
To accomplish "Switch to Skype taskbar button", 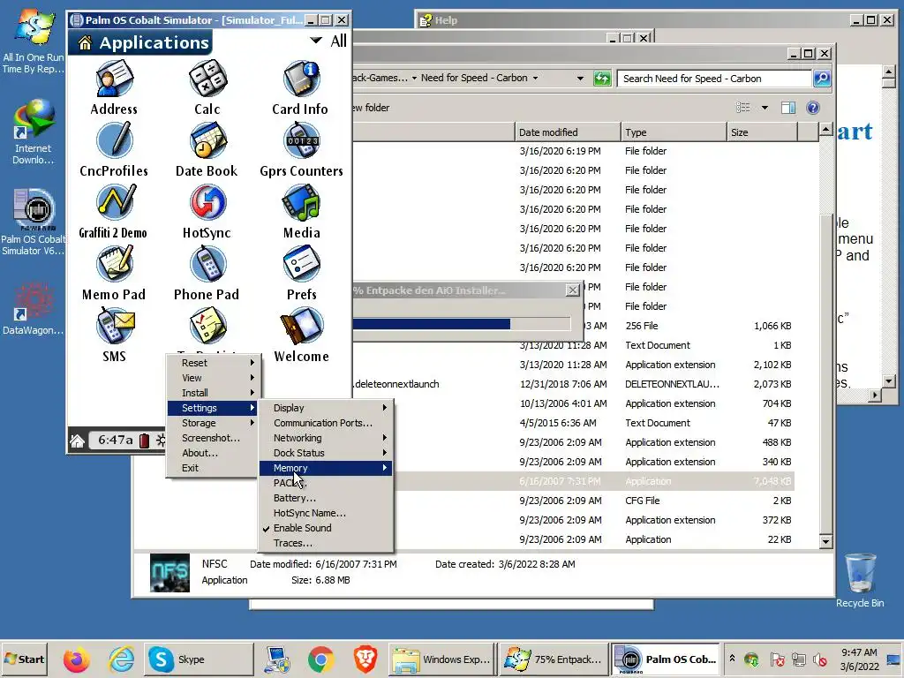I will pyautogui.click(x=199, y=659).
